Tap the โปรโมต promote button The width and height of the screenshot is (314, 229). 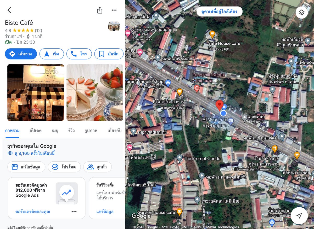point(64,167)
